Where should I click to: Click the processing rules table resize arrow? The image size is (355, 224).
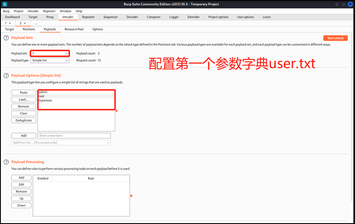131,196
